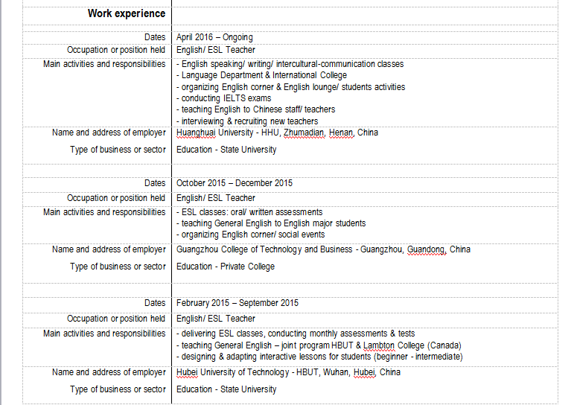Click the spell-flagged word "Zhumadian"
The image size is (574, 405).
click(x=304, y=133)
